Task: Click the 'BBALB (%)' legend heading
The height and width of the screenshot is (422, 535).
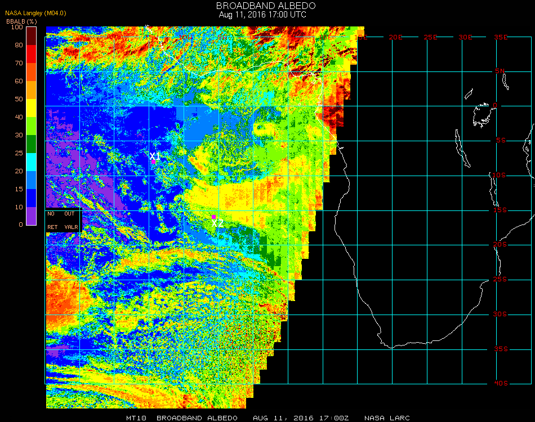Action: [x=21, y=21]
